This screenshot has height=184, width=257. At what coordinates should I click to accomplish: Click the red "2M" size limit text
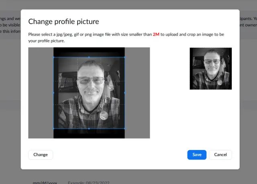click(156, 34)
